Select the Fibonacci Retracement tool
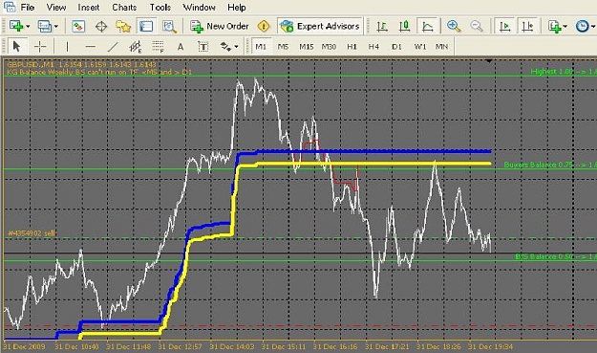Viewport: 597px width, 353px height. [158, 47]
